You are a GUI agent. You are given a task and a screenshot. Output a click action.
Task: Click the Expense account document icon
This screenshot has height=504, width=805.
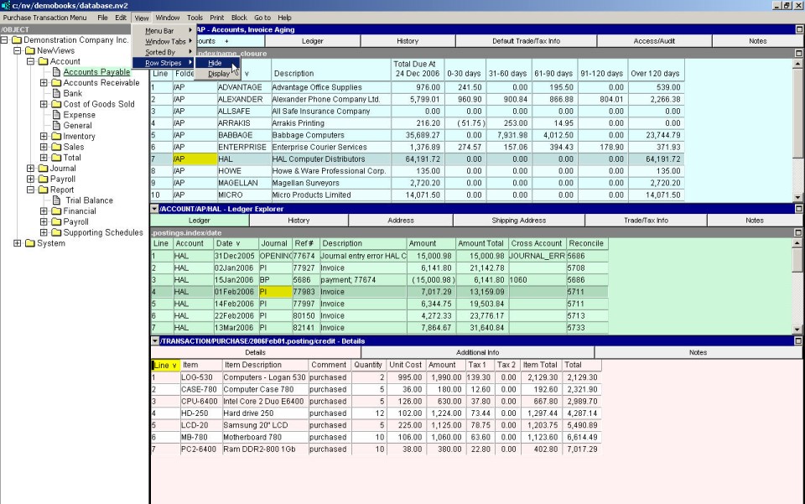click(x=57, y=115)
